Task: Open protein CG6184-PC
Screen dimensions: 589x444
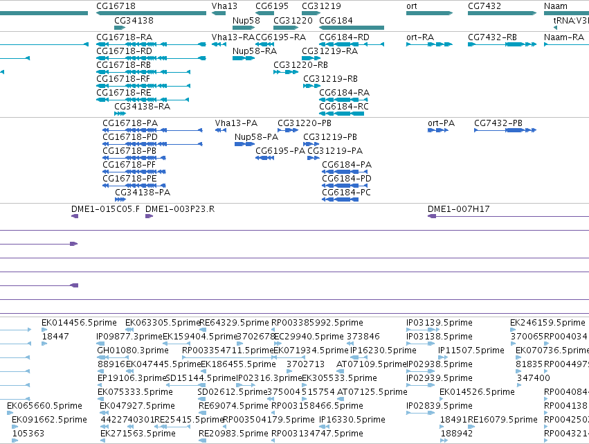Action: coord(346,193)
